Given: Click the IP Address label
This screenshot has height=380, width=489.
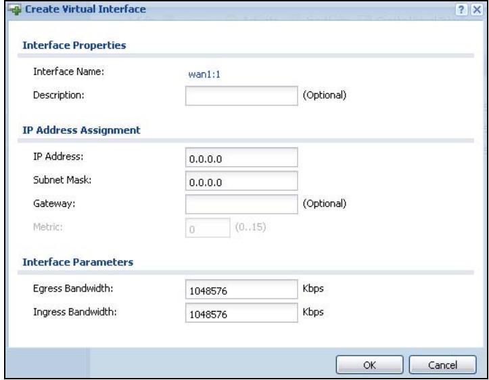Looking at the screenshot, I should [58, 156].
